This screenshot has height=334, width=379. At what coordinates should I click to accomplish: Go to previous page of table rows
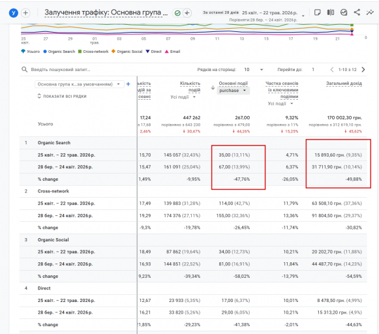click(x=332, y=70)
